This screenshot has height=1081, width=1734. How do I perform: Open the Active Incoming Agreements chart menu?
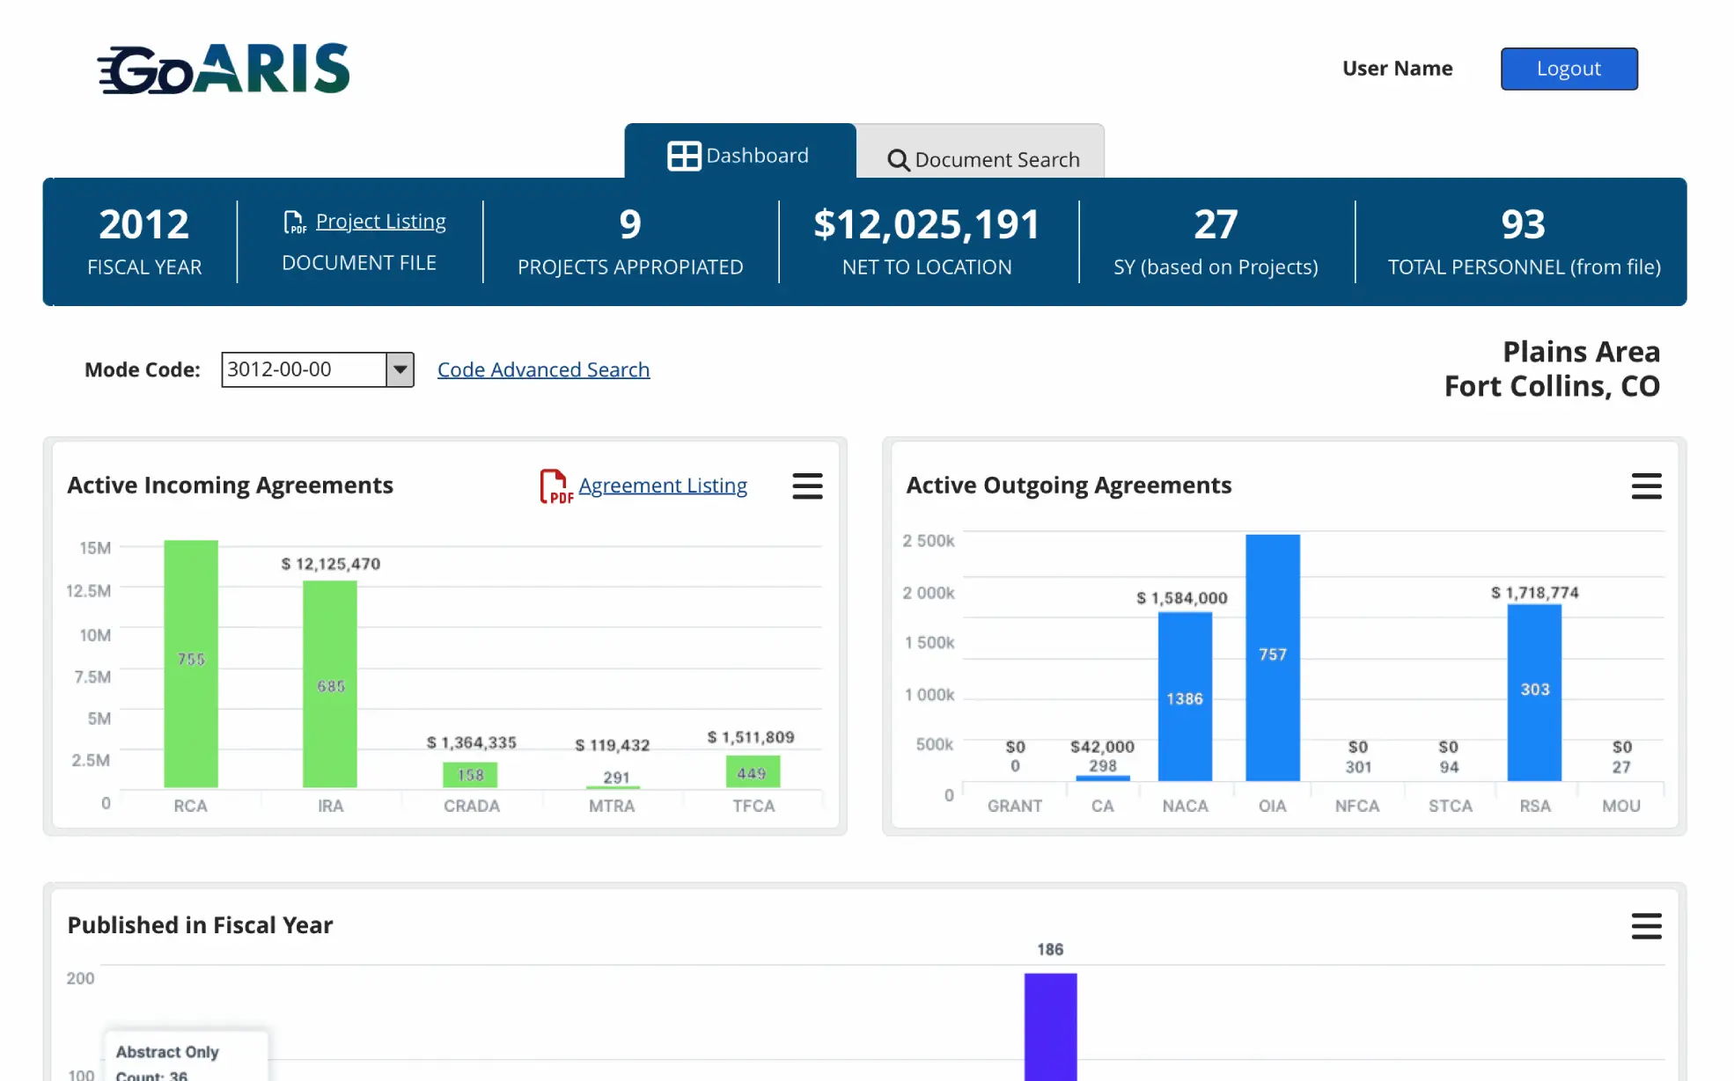pyautogui.click(x=807, y=486)
